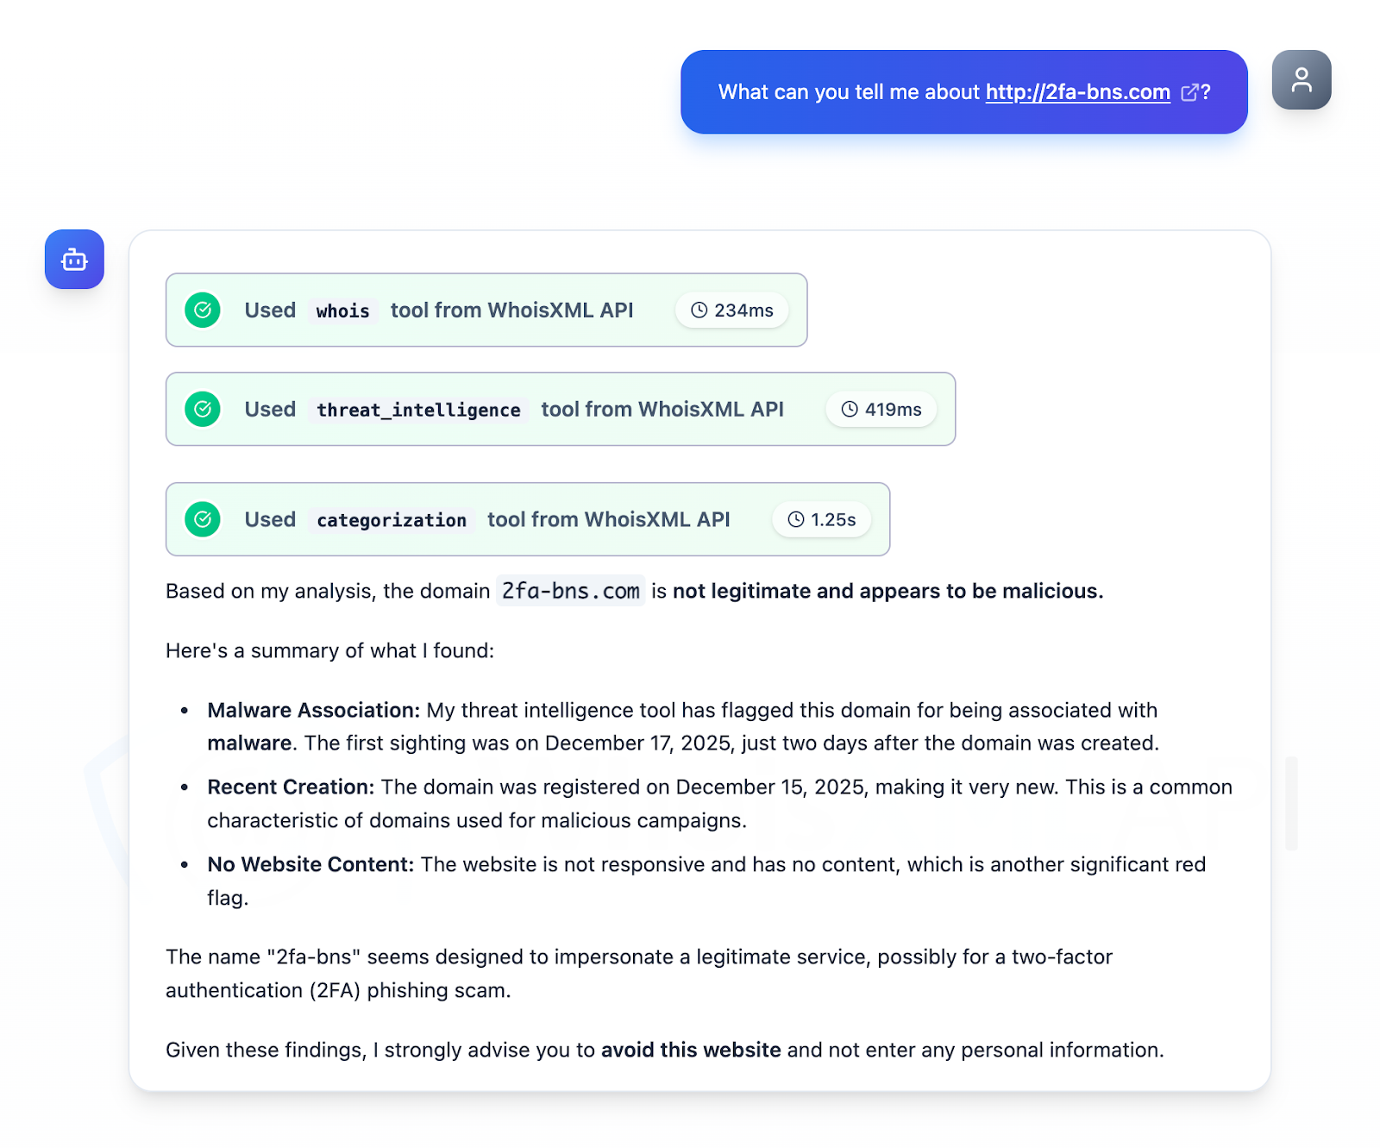Click the bold "Malware Association:" heading
The image size is (1380, 1148).
coord(313,710)
